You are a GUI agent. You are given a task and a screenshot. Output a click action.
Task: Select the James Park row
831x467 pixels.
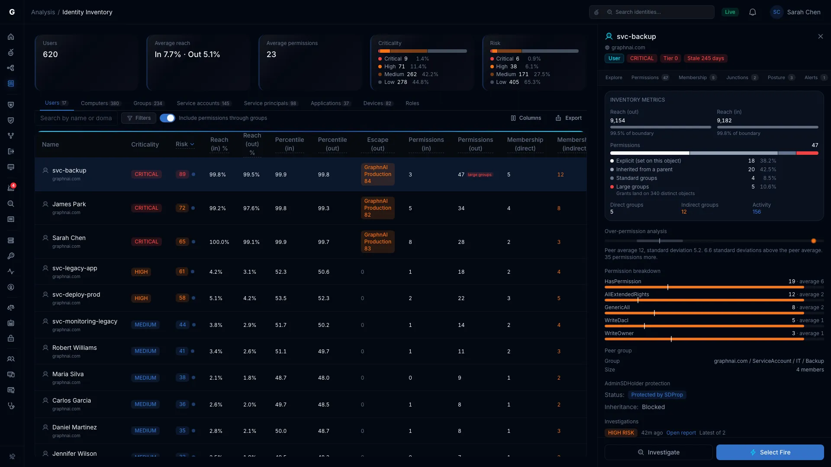click(x=310, y=208)
